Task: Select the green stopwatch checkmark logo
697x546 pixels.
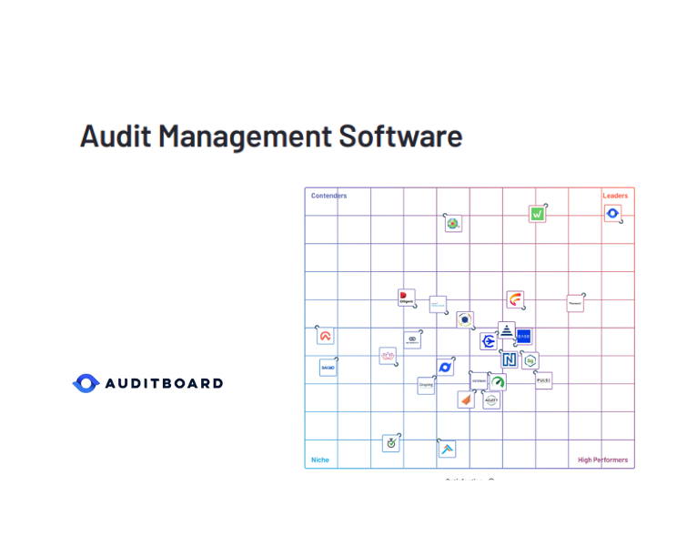Action: pos(390,443)
